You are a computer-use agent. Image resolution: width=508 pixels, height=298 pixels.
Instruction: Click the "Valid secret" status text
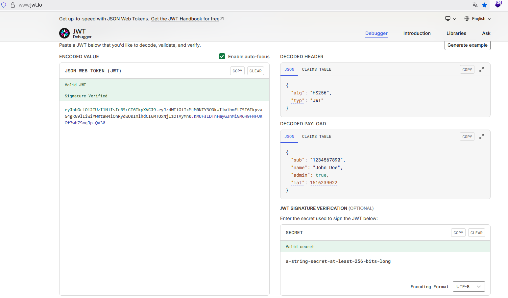coord(300,247)
